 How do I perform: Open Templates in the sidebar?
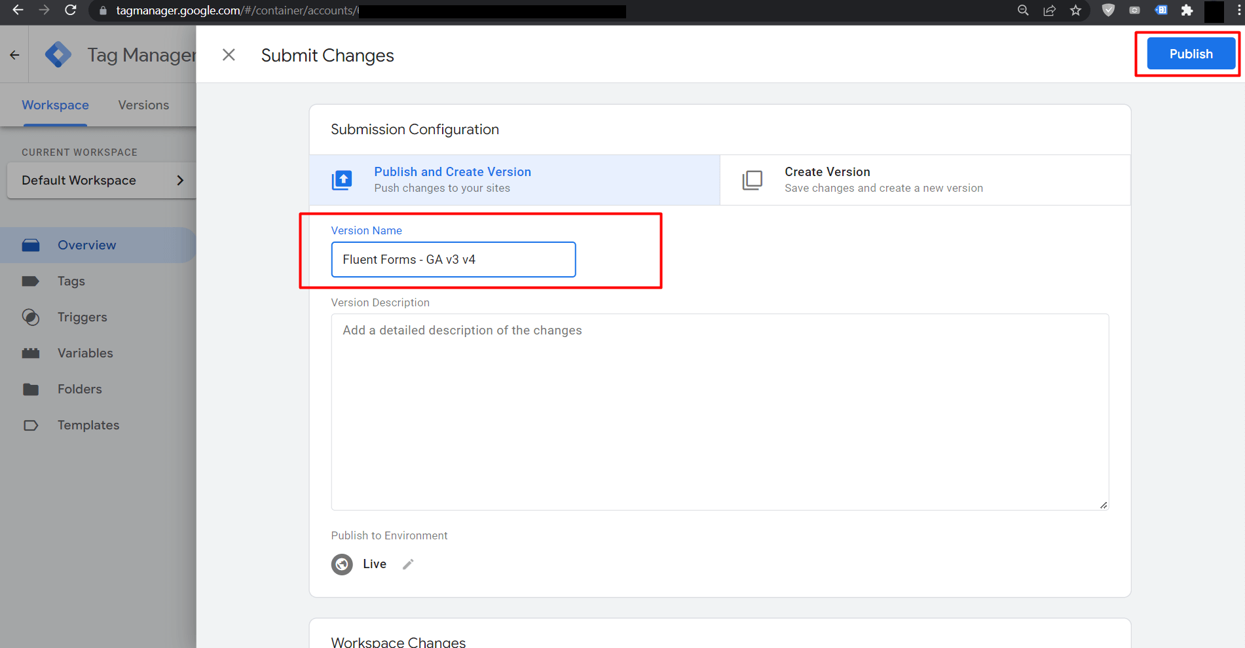pos(88,425)
